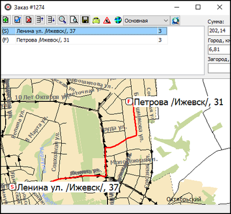Screen dimensions: 231x214
Task: Click the add address icon with green plus
Action: 6,20
